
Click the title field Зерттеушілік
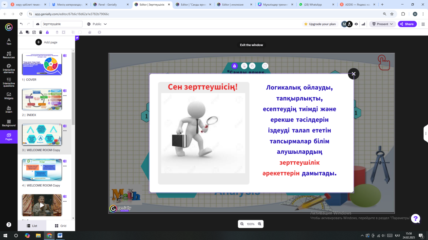click(x=62, y=24)
